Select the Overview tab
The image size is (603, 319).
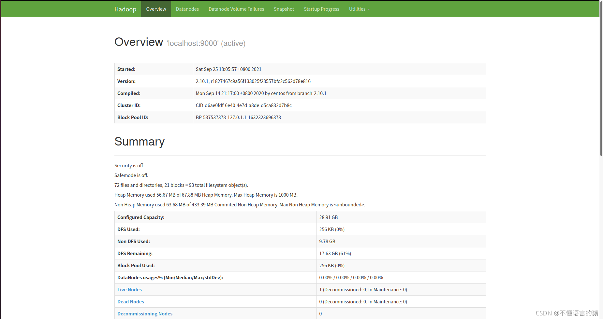(x=156, y=9)
